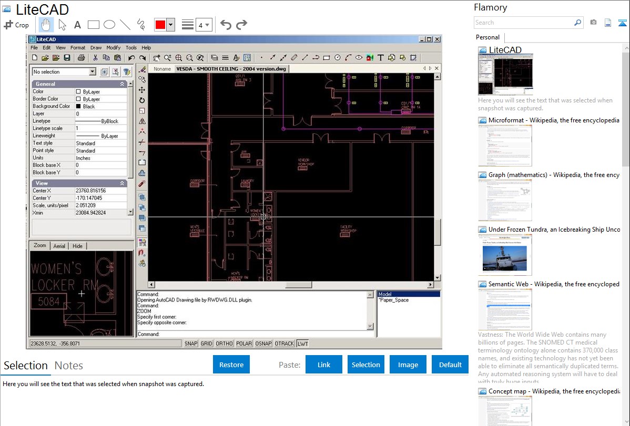This screenshot has height=426, width=630.
Task: Open the Under Frozen Tundra snapshot thumbnail
Action: click(505, 255)
